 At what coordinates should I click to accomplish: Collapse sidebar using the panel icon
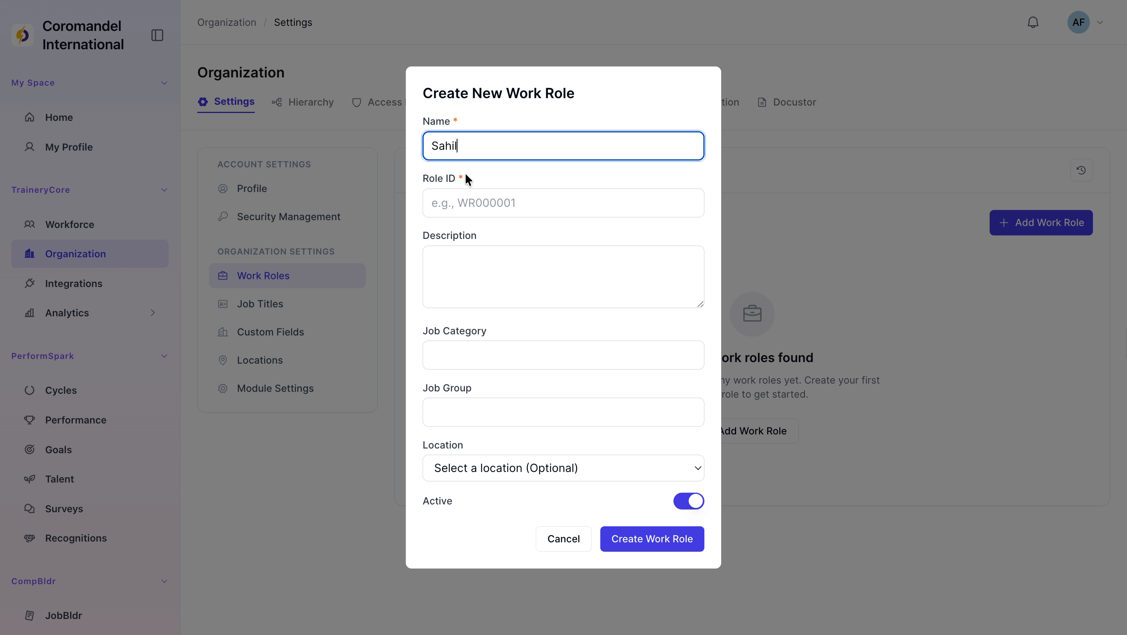[157, 35]
